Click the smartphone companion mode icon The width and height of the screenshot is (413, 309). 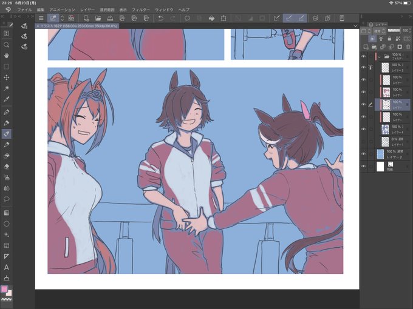342,18
